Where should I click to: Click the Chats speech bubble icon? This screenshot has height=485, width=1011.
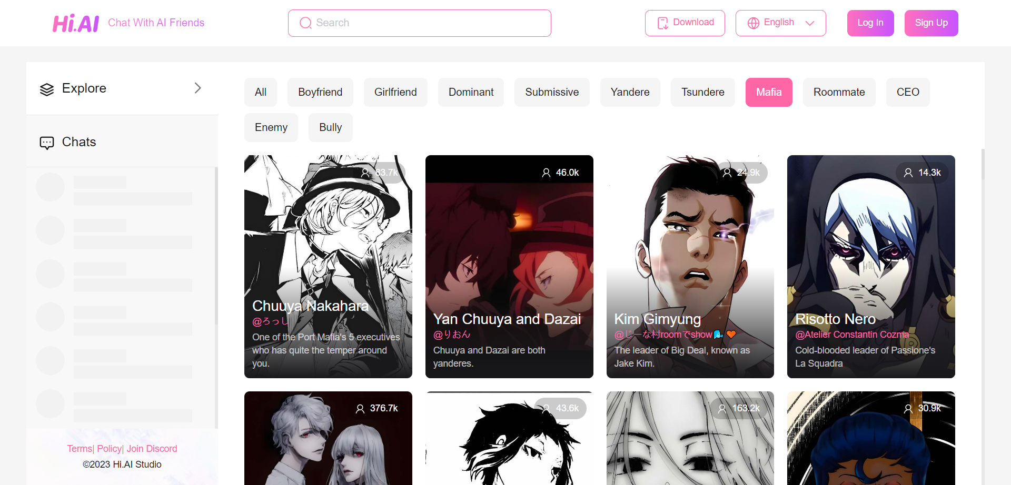tap(47, 143)
